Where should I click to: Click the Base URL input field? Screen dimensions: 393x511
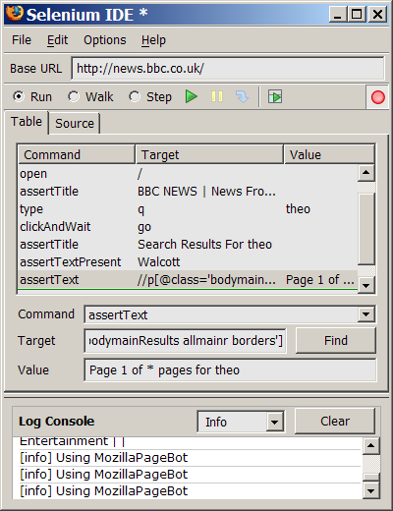[228, 69]
